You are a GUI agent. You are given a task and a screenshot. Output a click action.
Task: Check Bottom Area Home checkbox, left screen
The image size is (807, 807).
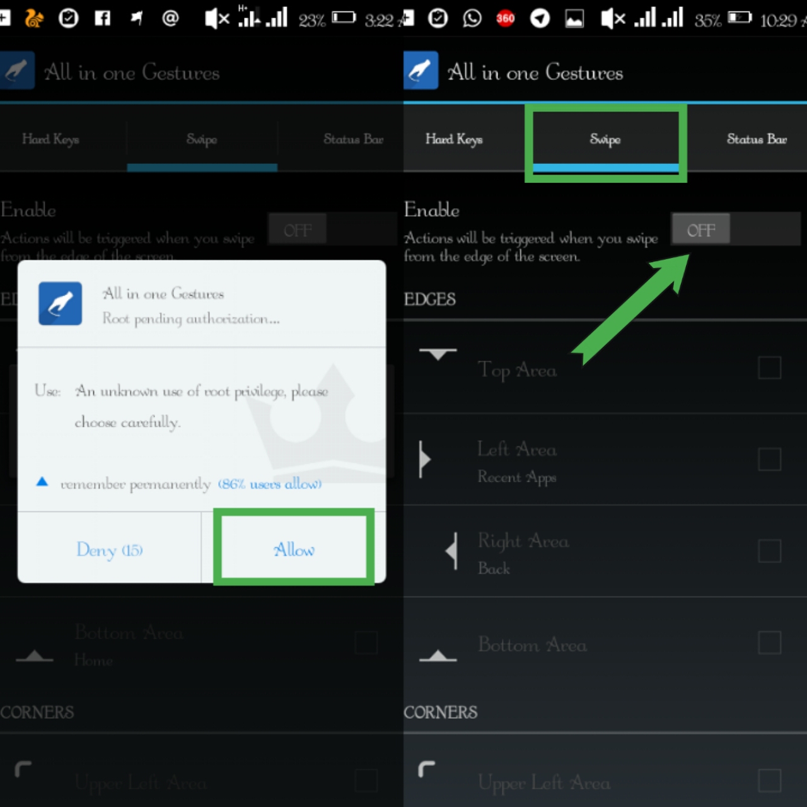(x=366, y=642)
